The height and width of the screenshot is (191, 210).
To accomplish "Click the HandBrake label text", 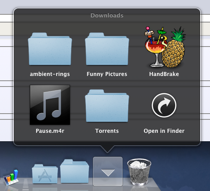I will [164, 74].
